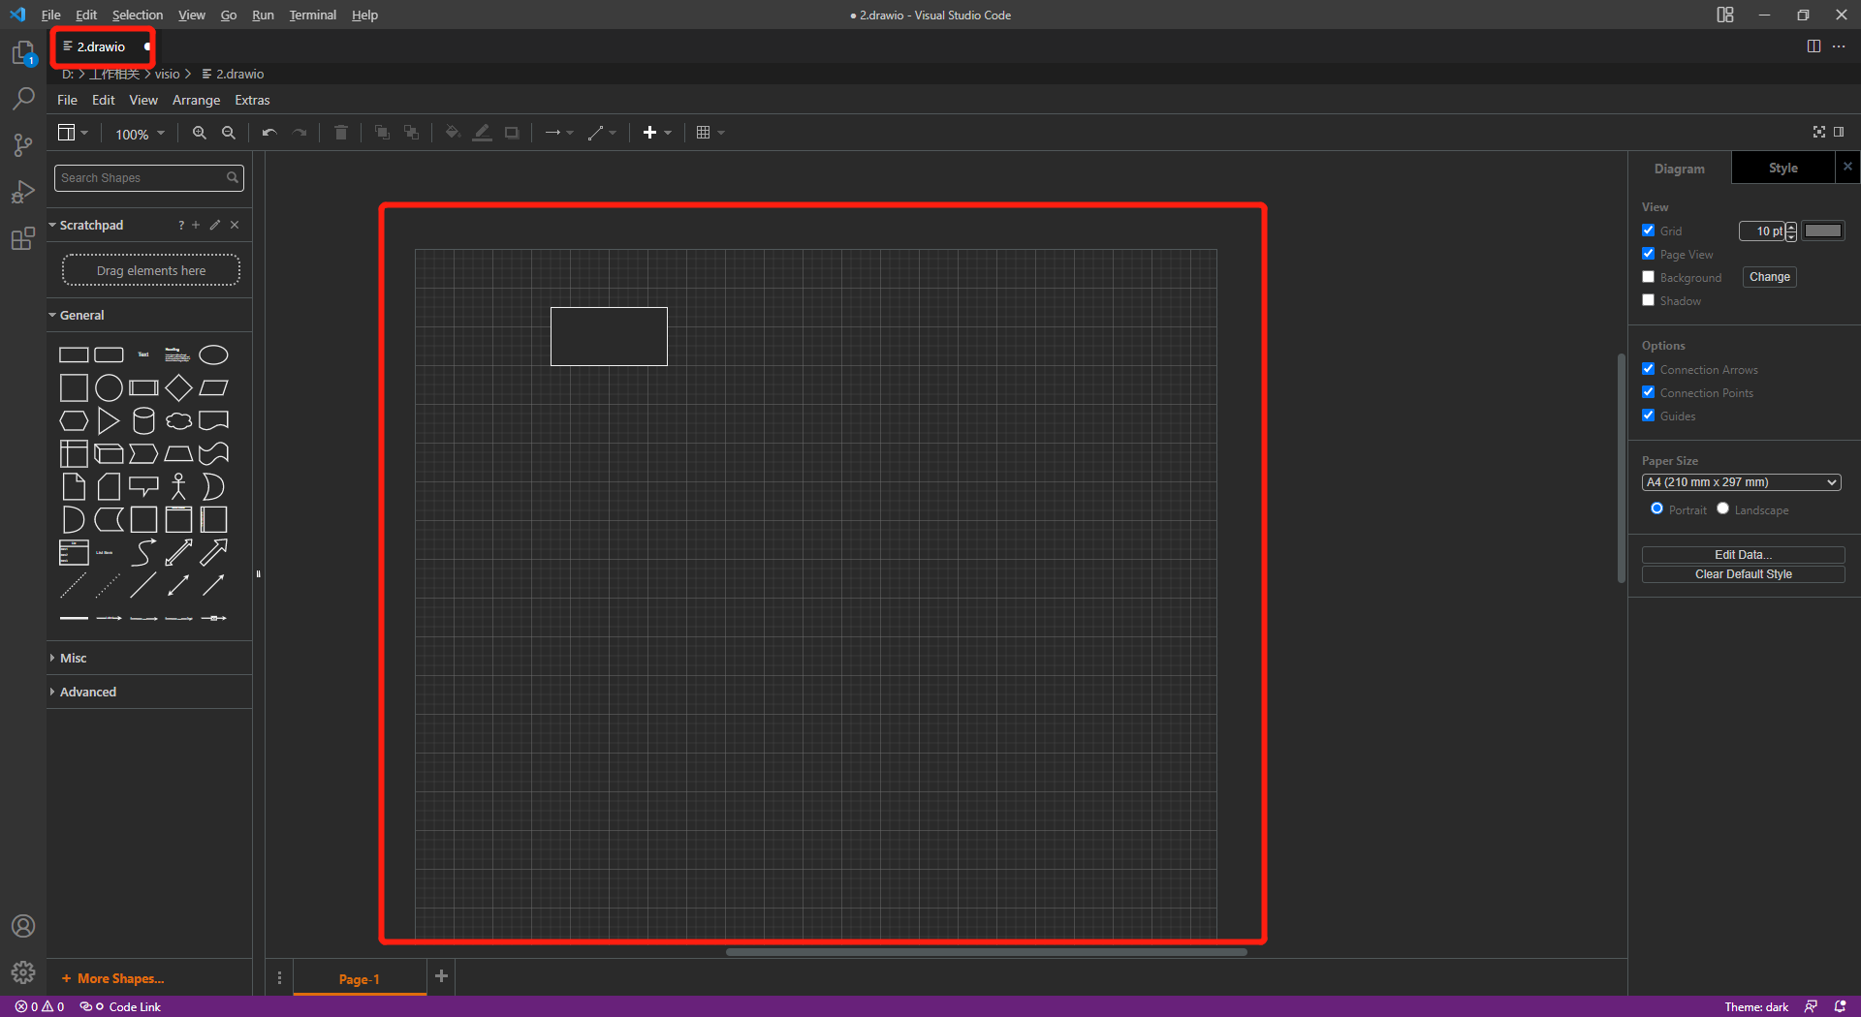This screenshot has width=1861, height=1017.
Task: Open the Fill Color tool
Action: point(452,133)
